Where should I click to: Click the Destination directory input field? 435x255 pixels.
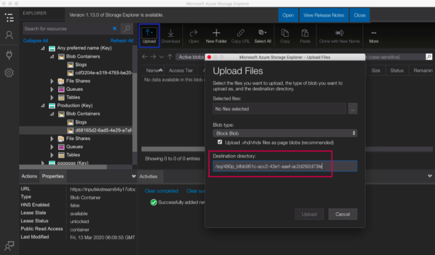pyautogui.click(x=284, y=166)
